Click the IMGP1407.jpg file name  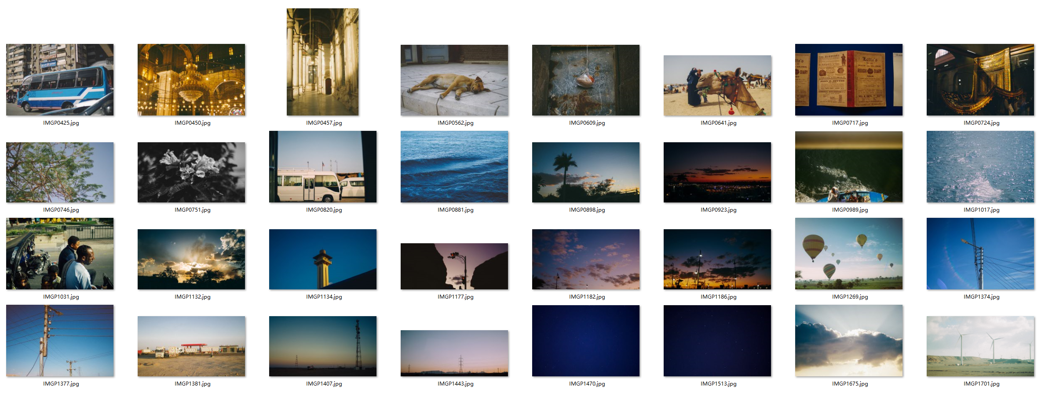coord(324,384)
